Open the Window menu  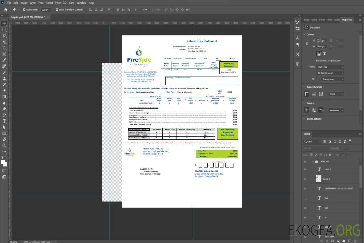pos(81,3)
